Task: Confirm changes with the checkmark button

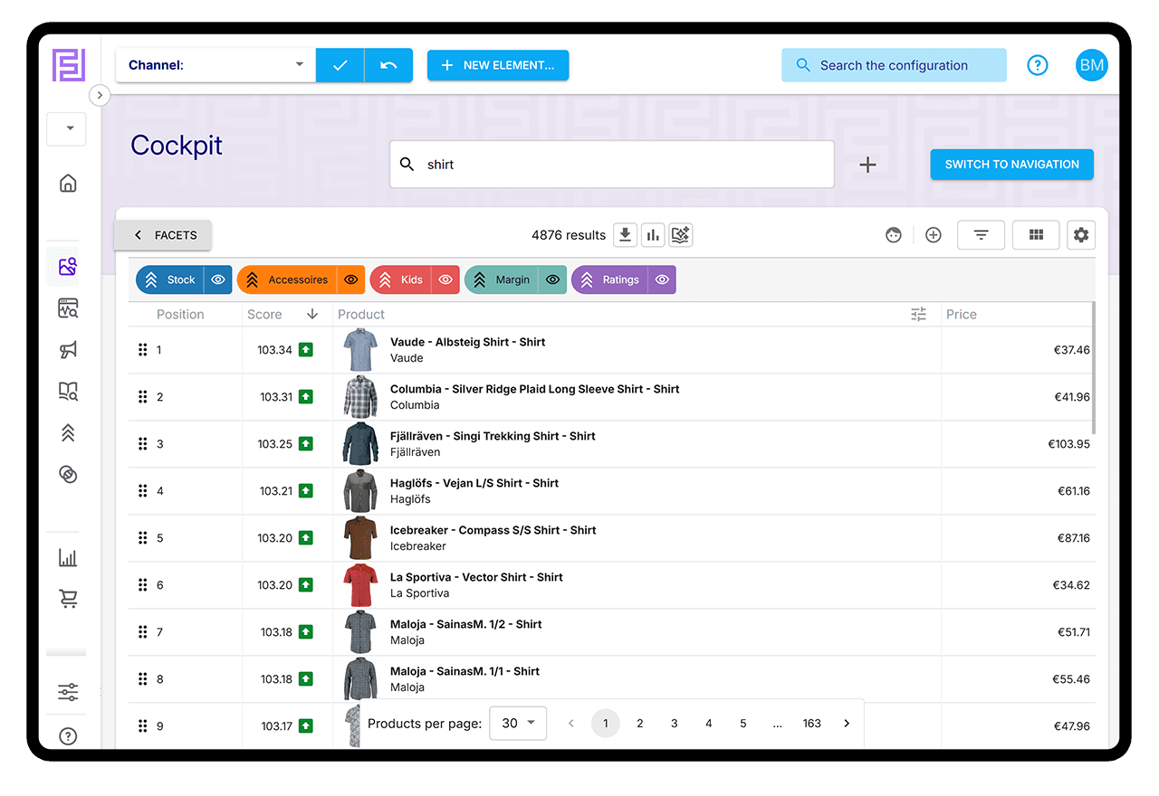Action: click(340, 65)
